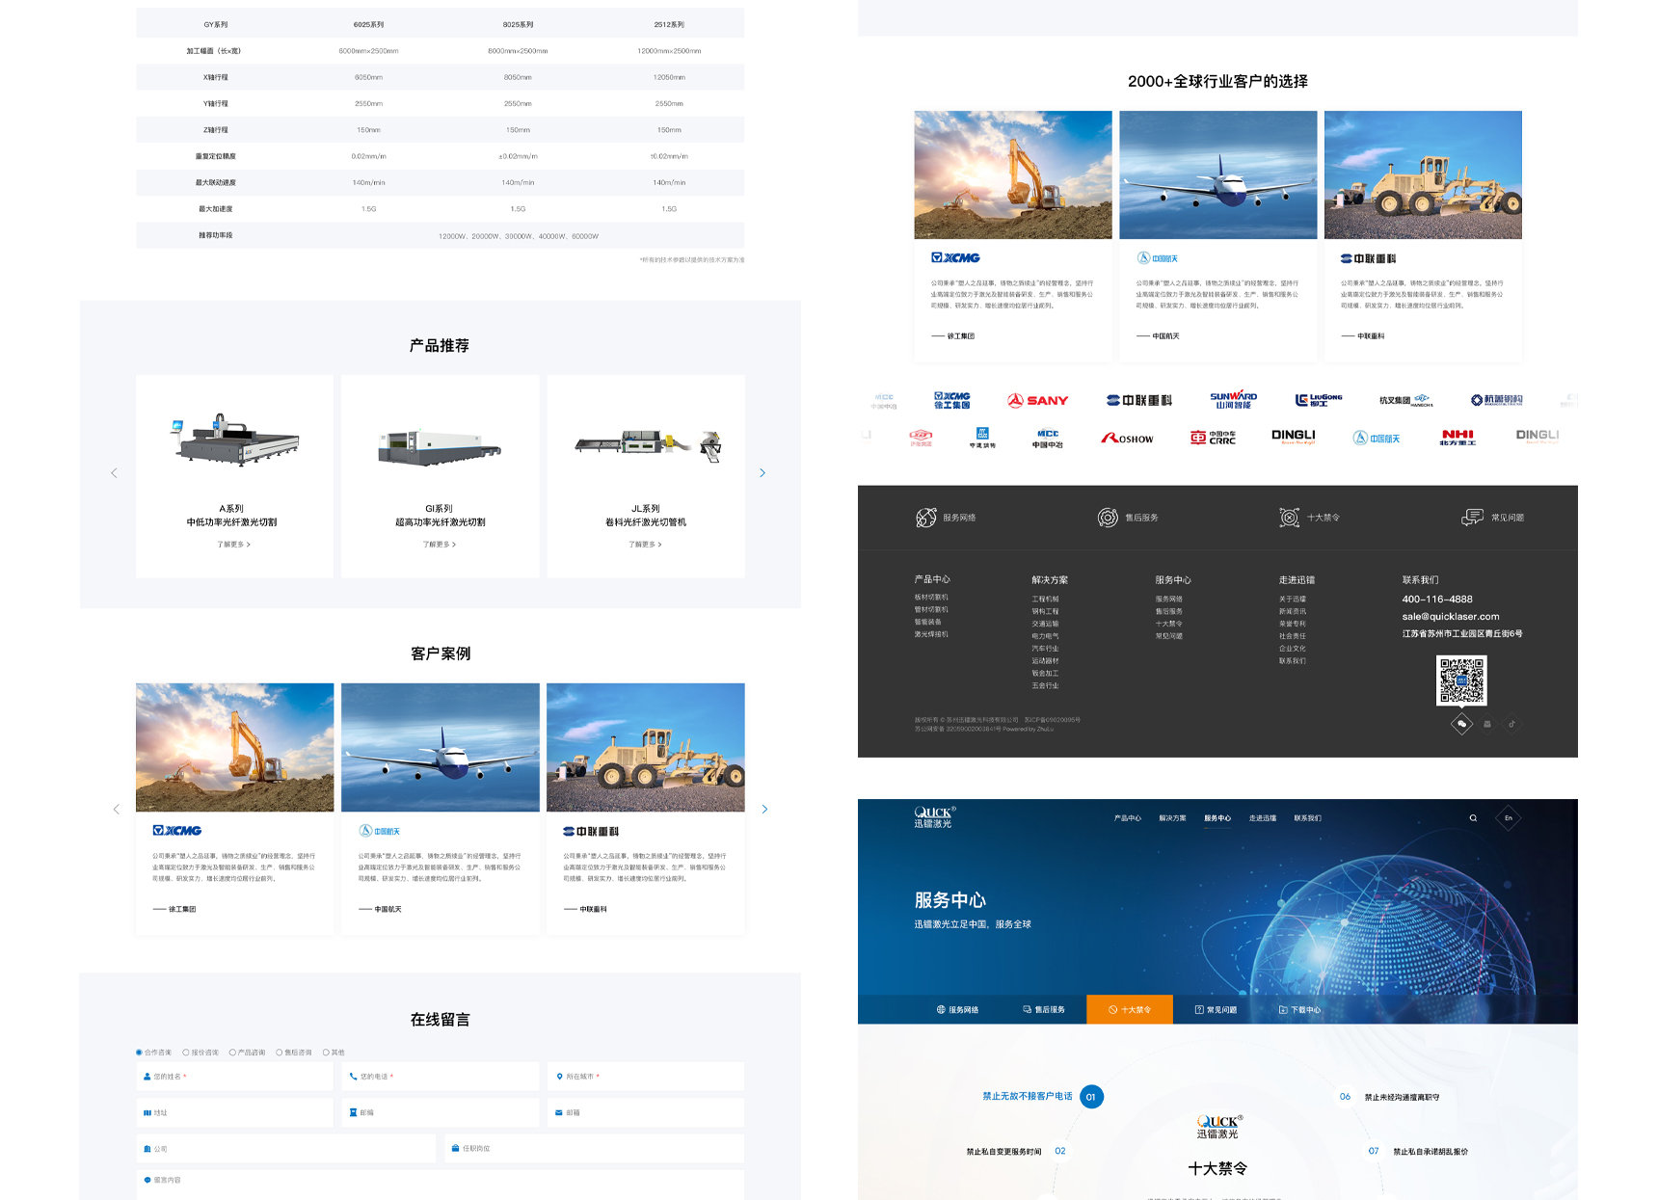
Task: Click the sale@quicklaser.com email address
Action: click(x=1451, y=617)
